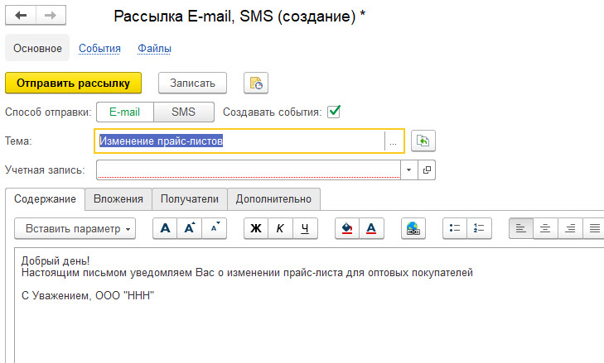Choose the text font color
Screen dimensions: 604x363
click(371, 228)
